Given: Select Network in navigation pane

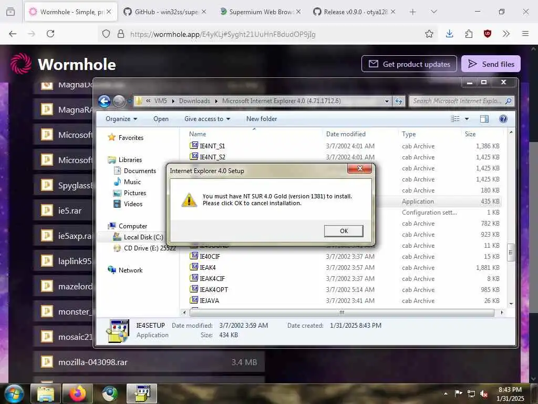Looking at the screenshot, I should coord(125,270).
